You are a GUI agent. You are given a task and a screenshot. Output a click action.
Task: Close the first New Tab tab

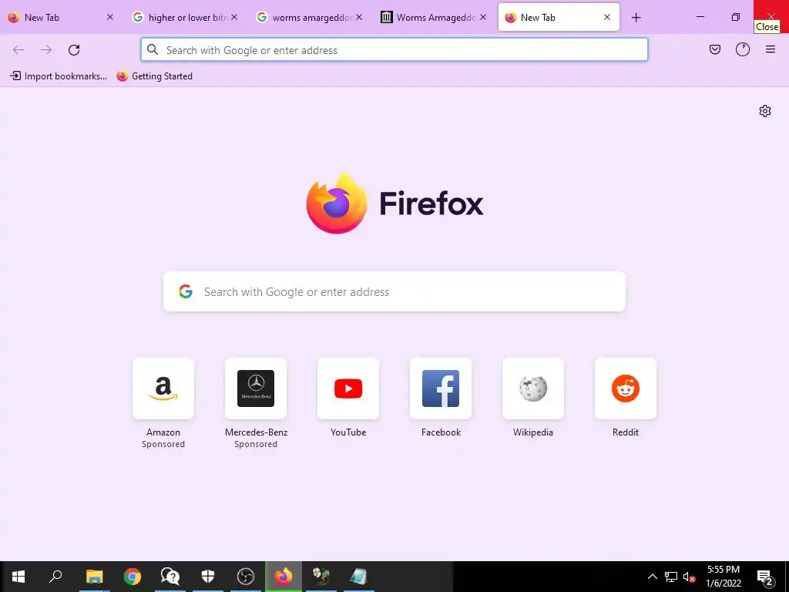[110, 17]
